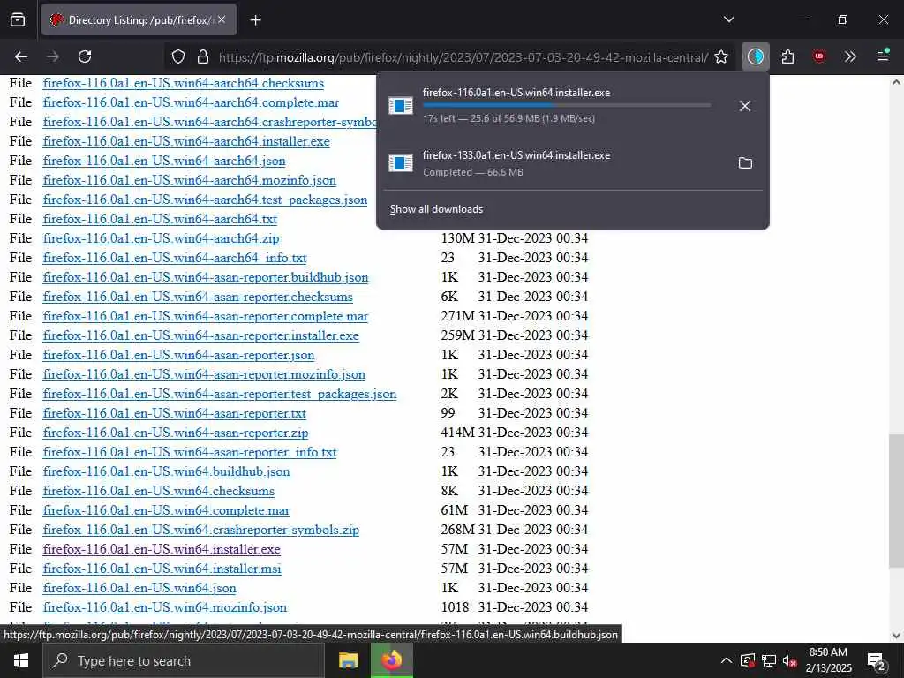Viewport: 904px width, 678px height.
Task: Click Show all downloads
Action: tap(436, 209)
